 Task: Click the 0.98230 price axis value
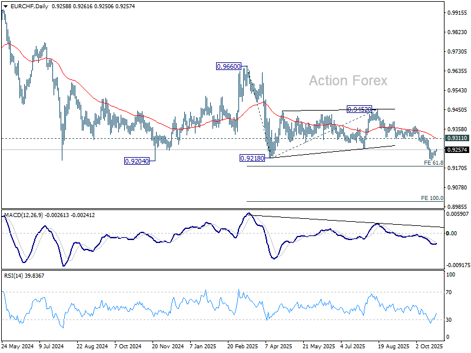tap(457, 32)
